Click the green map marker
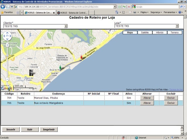187x140 pixels. pos(60,68)
